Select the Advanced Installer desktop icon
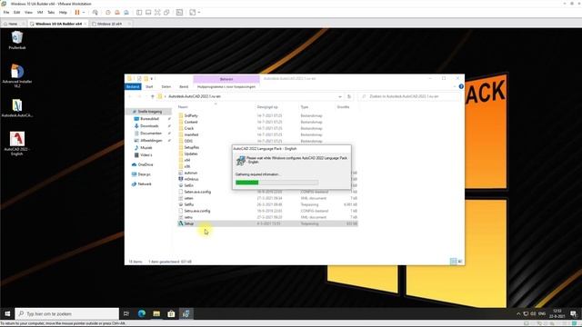The image size is (582, 327). pyautogui.click(x=17, y=75)
